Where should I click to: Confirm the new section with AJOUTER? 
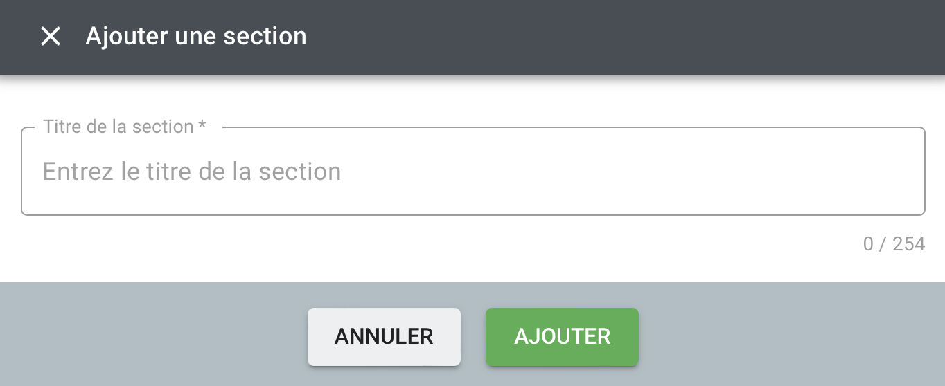click(x=562, y=337)
